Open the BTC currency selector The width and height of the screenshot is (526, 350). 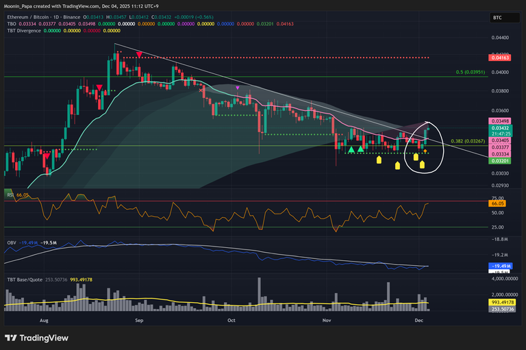pyautogui.click(x=497, y=18)
